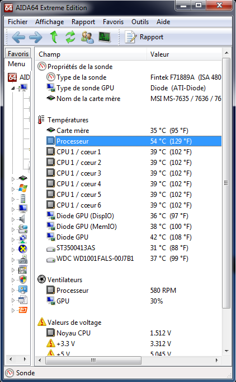This screenshot has height=382, width=236.
Task: Open the Outils menu
Action: (140, 22)
